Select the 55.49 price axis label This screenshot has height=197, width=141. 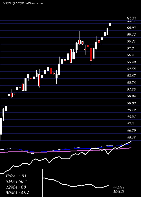[x=131, y=62]
